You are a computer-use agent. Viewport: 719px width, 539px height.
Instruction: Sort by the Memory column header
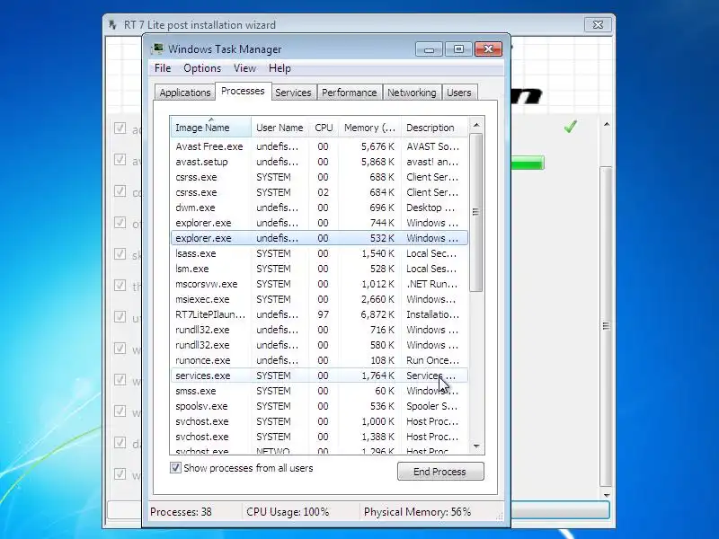pyautogui.click(x=369, y=128)
